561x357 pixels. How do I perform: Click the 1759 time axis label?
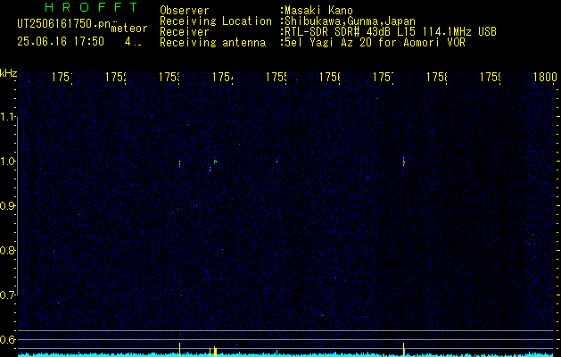point(491,77)
